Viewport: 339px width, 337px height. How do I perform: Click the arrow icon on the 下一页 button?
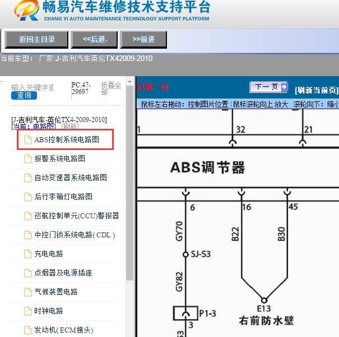(x=284, y=87)
